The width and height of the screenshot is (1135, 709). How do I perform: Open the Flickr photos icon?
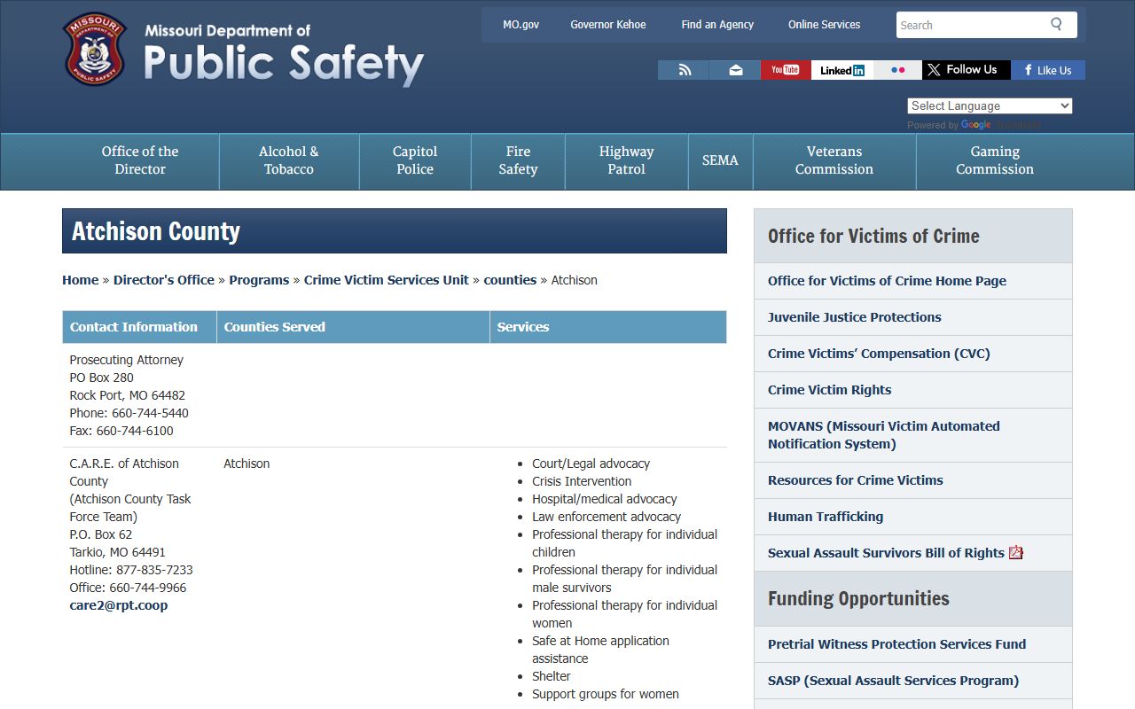coord(897,70)
